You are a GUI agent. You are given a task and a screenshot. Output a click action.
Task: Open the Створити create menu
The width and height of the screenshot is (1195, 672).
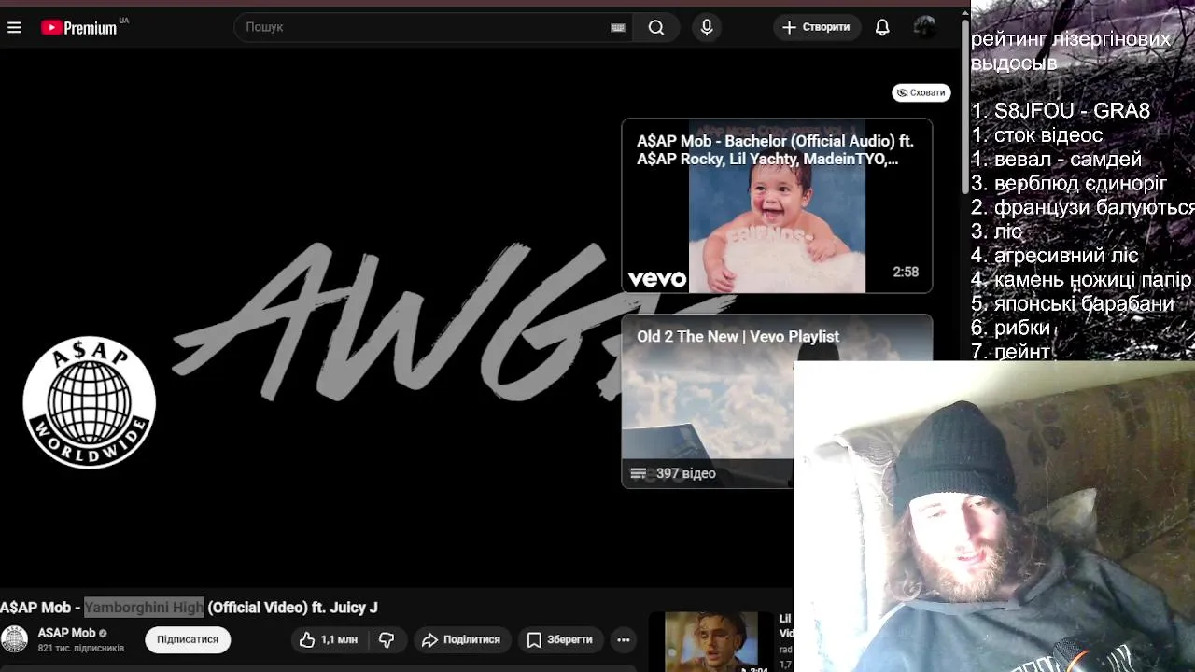click(x=817, y=27)
